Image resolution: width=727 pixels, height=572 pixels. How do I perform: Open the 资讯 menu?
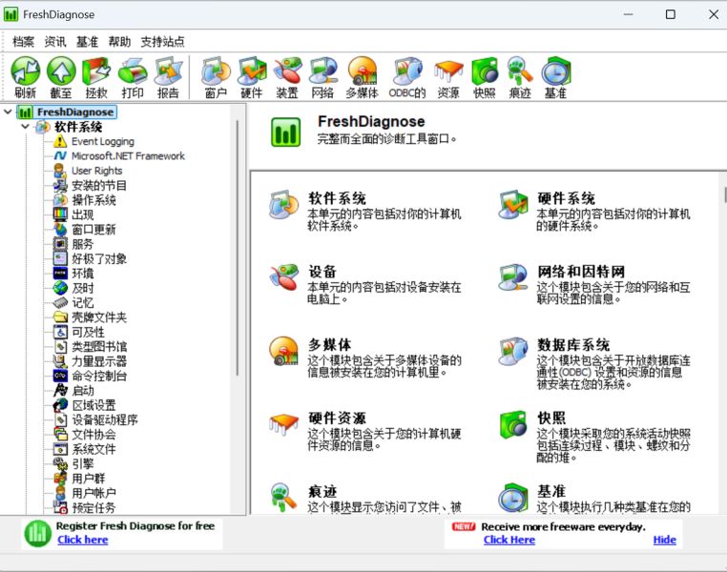tap(55, 42)
